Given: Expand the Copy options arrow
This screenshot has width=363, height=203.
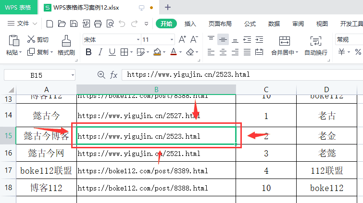Looking at the screenshot, I should click(51, 52).
